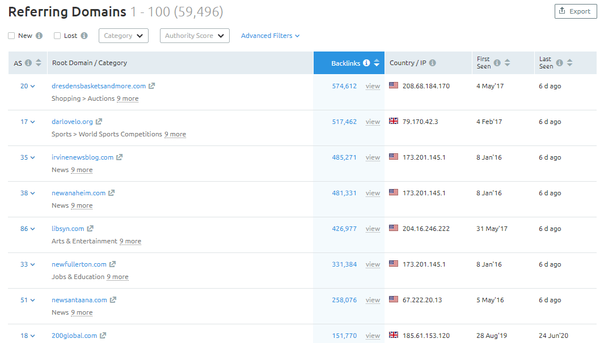Click the Country / IP info icon

433,63
